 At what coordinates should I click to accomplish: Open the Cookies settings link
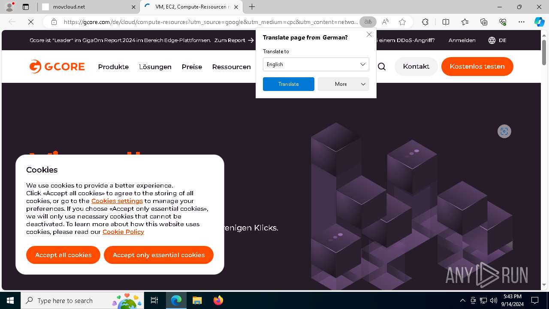117,201
